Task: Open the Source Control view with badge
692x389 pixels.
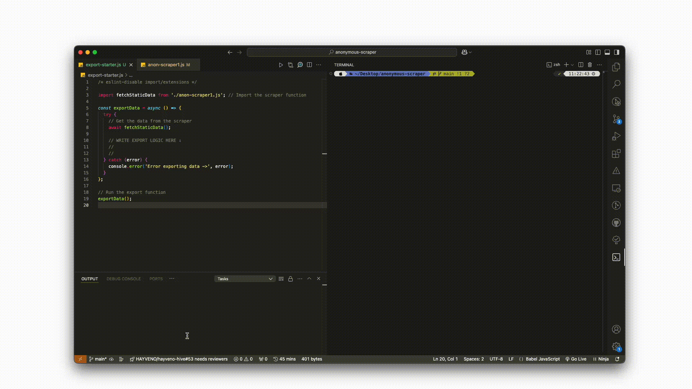Action: (x=616, y=119)
